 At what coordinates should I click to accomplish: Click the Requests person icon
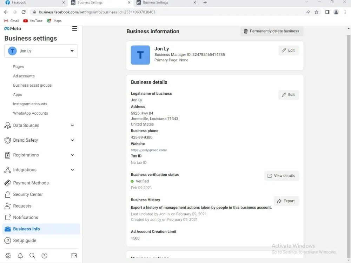coord(7,206)
